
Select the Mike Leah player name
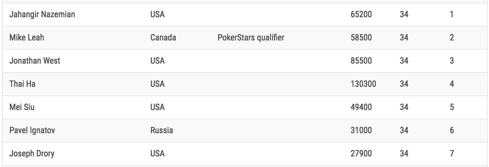click(27, 37)
